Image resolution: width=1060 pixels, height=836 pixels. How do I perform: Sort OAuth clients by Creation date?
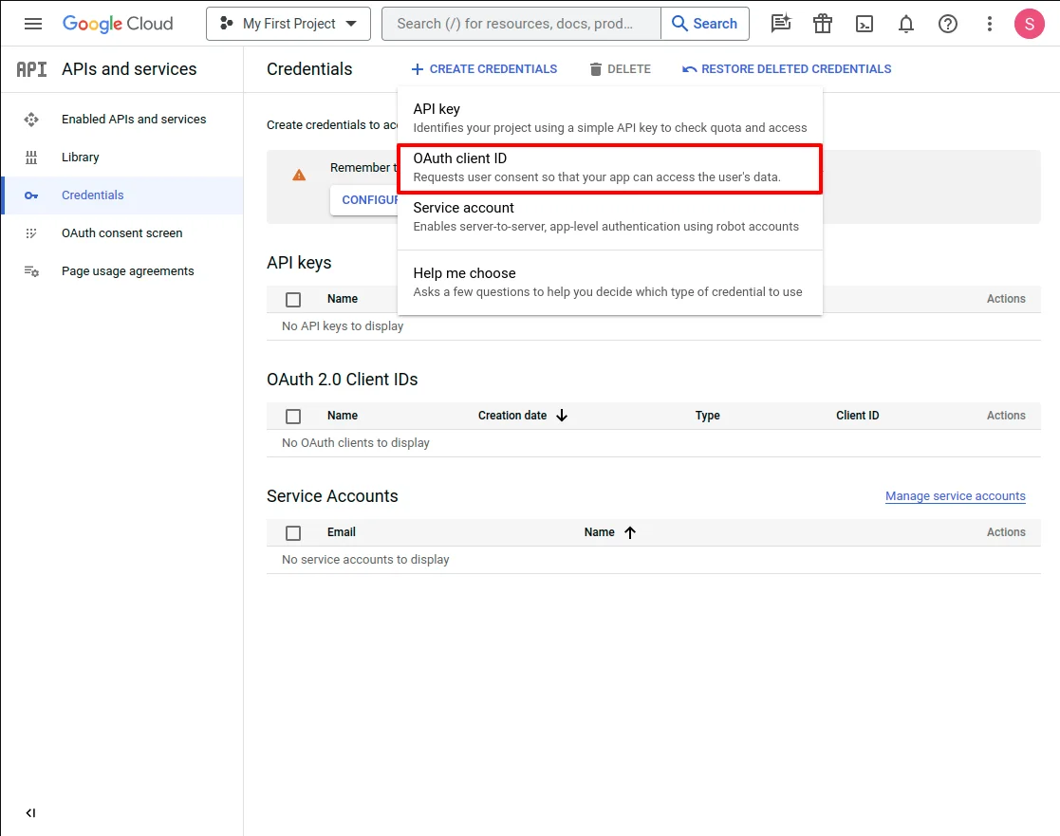coord(511,416)
